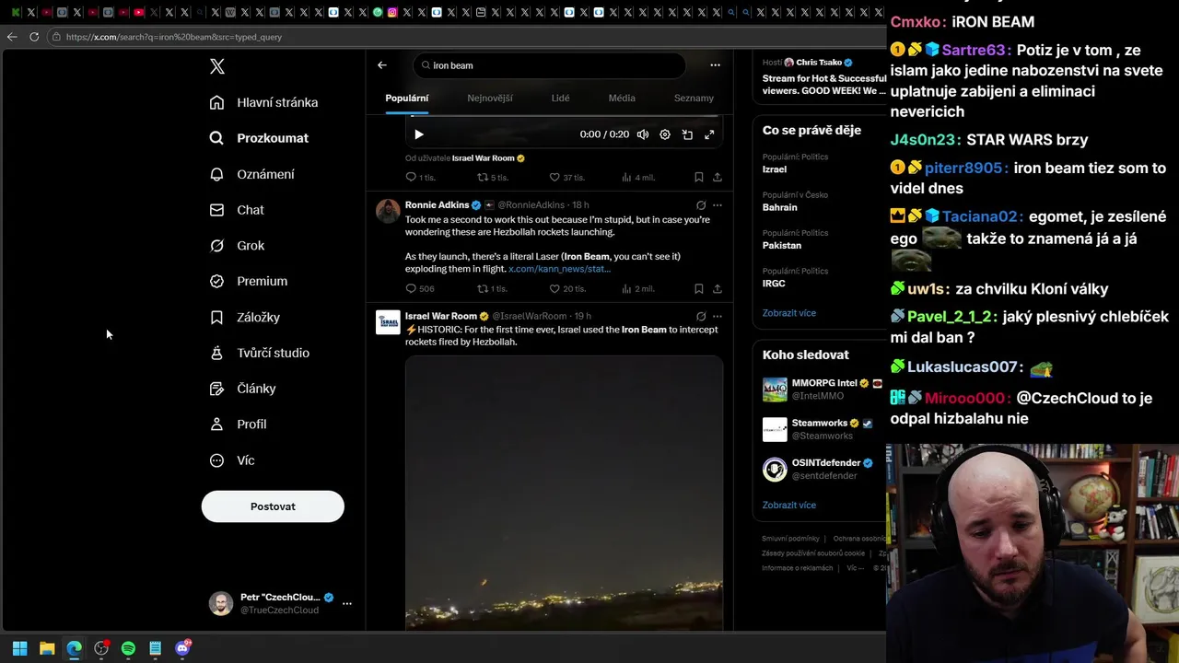The image size is (1179, 663).
Task: Open Oznámení notifications
Action: tap(252, 174)
